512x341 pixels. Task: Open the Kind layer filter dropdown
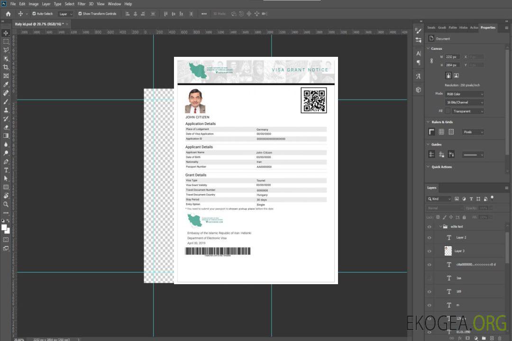point(439,199)
